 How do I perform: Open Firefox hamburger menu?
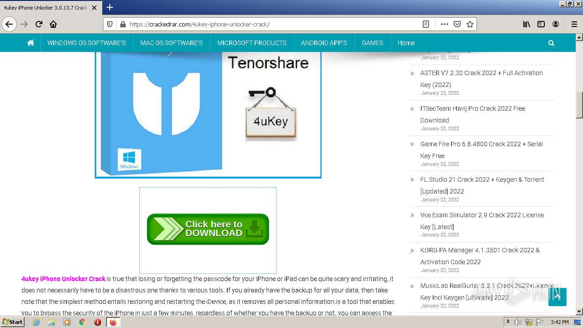[574, 24]
